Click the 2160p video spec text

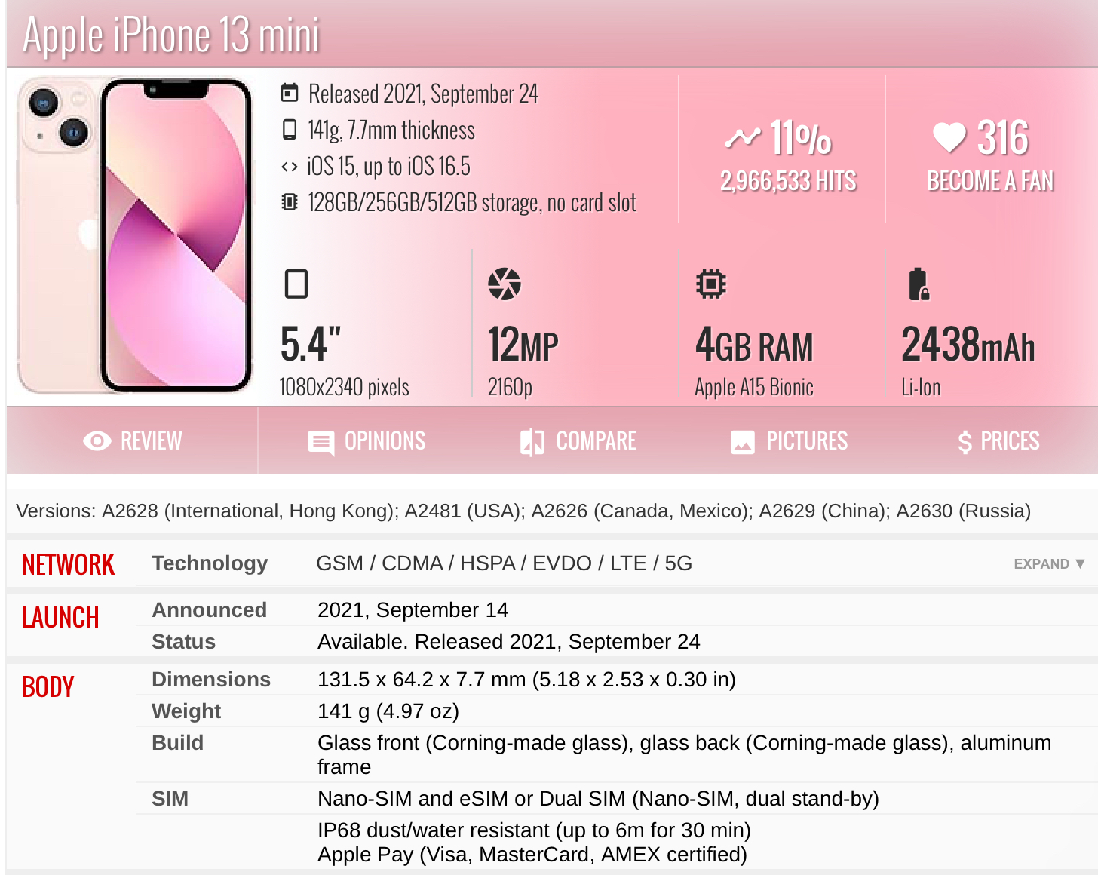pos(510,387)
